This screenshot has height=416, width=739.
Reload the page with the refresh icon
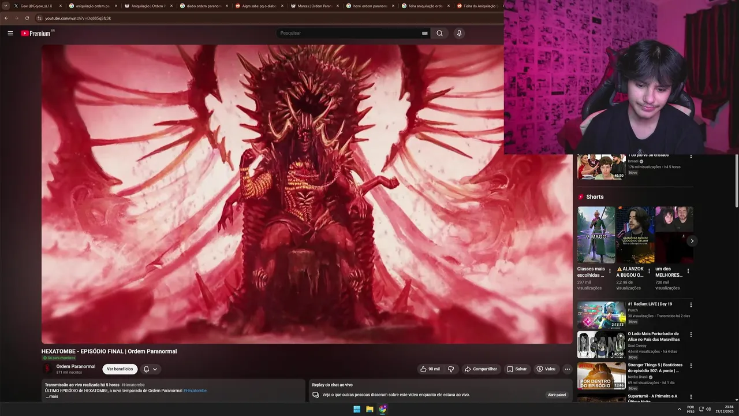(x=27, y=18)
